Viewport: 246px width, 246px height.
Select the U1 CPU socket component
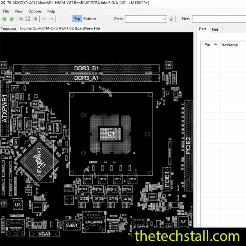click(x=111, y=134)
